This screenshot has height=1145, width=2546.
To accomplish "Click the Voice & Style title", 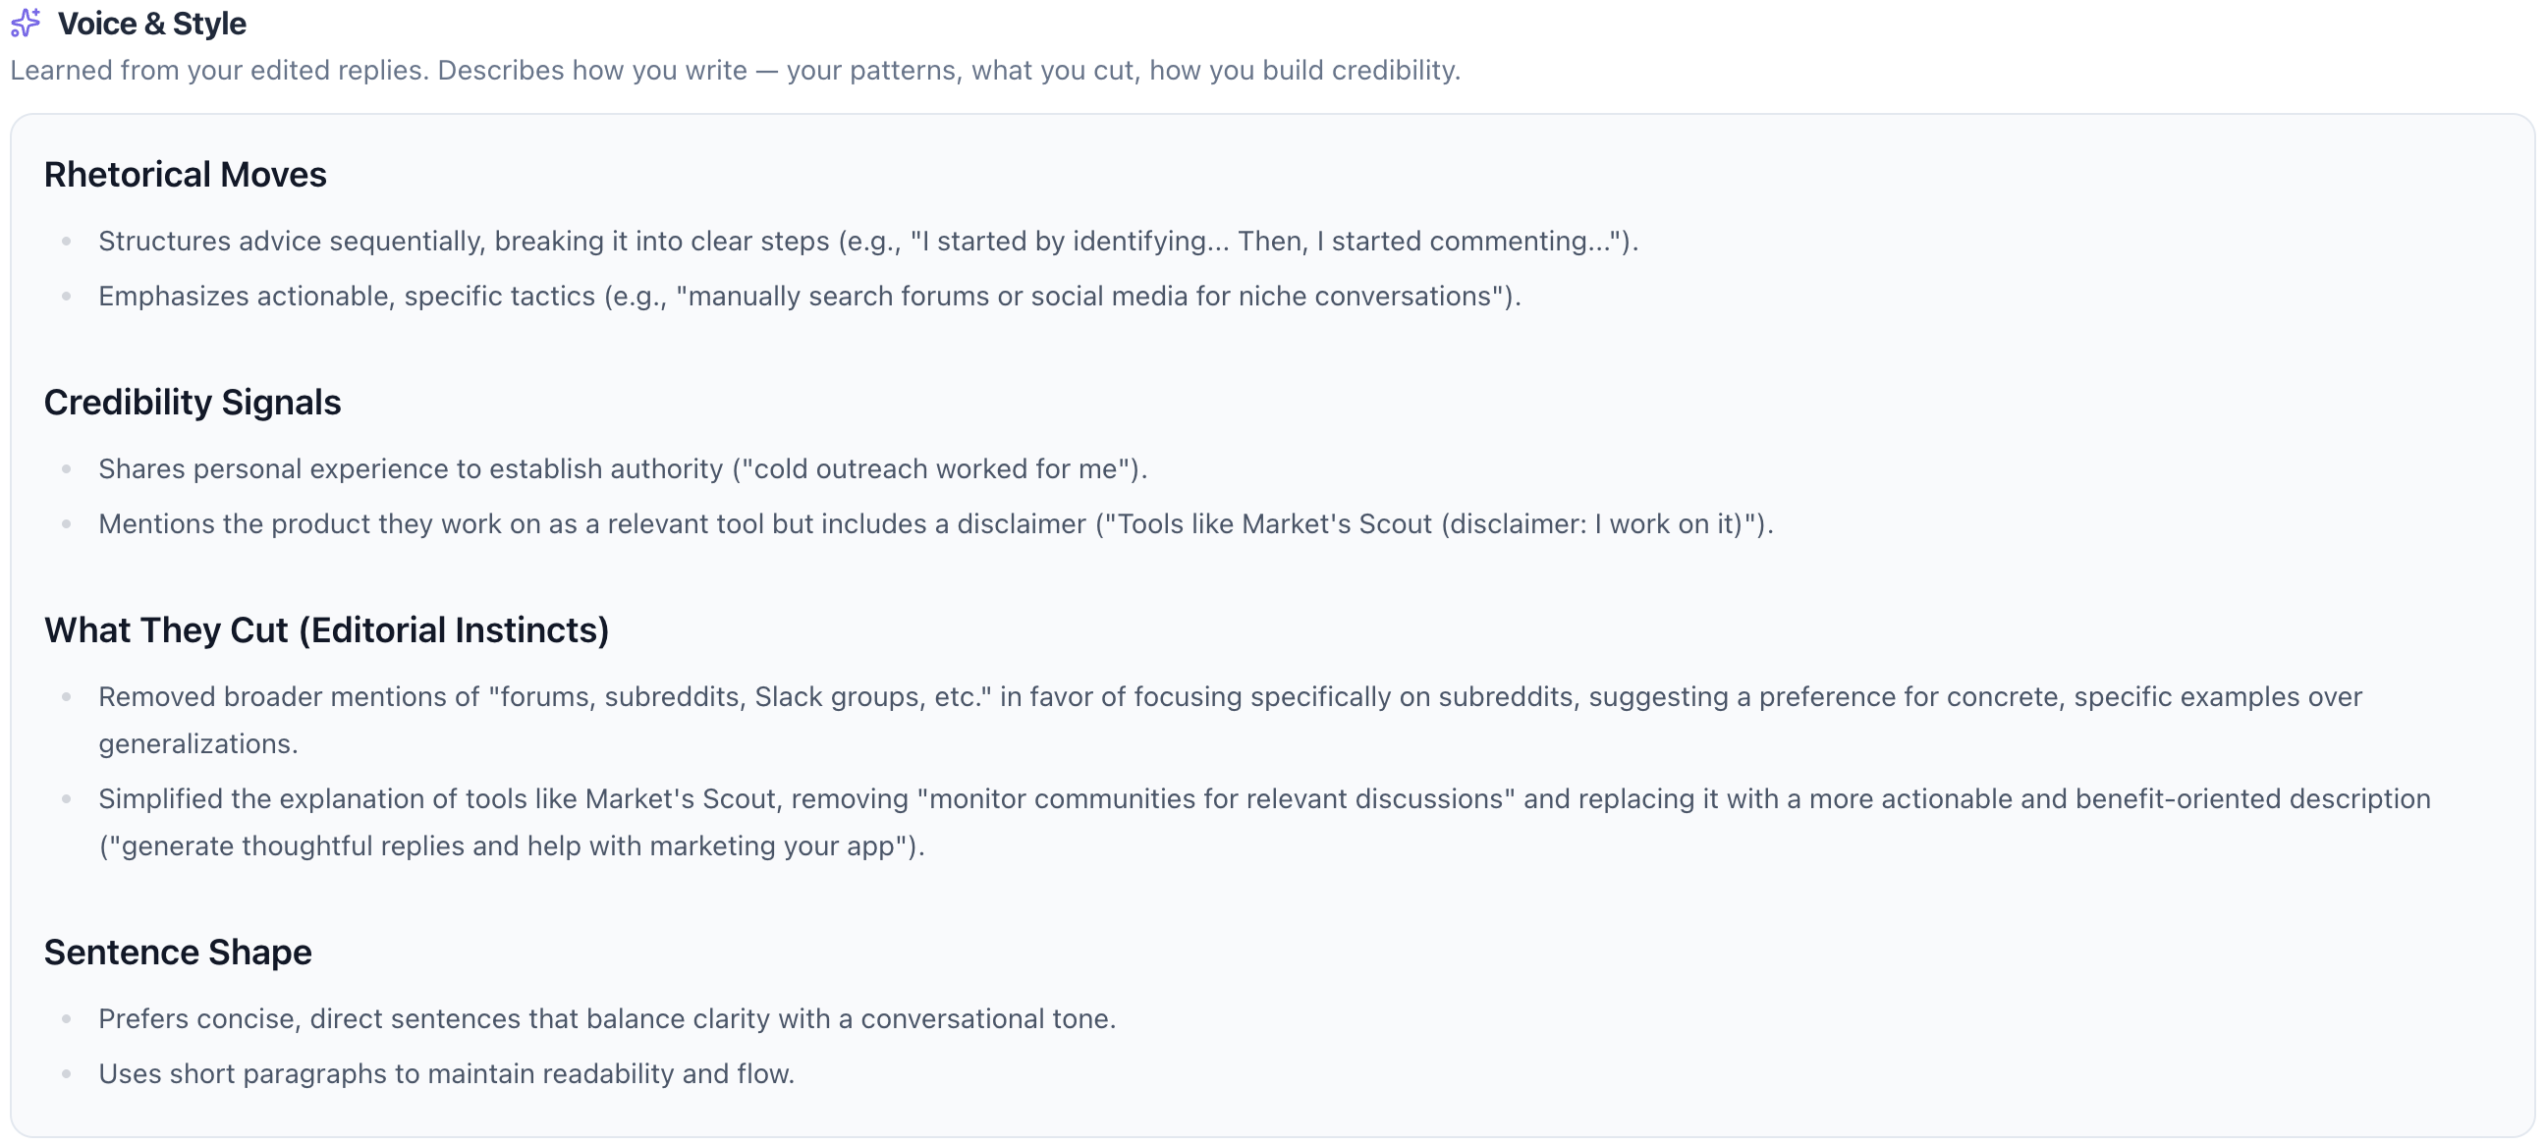I will (151, 24).
